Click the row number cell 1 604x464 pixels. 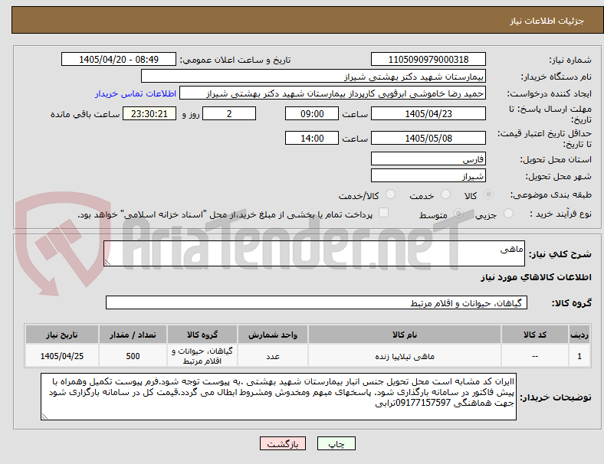[579, 356]
